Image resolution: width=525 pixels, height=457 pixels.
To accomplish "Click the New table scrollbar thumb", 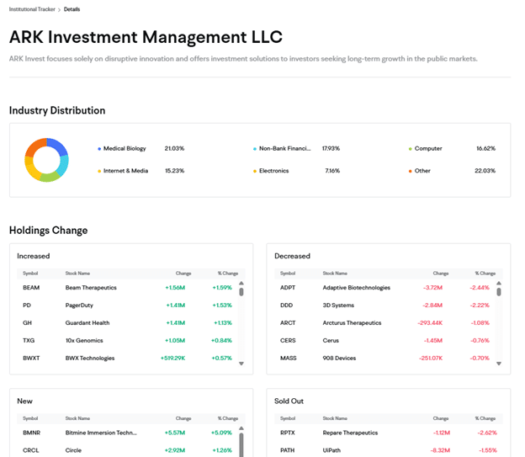I will [x=241, y=445].
